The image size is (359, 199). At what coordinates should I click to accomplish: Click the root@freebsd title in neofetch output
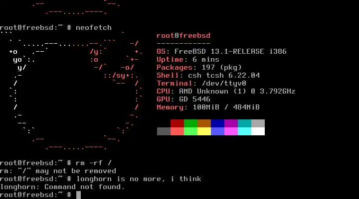click(183, 36)
